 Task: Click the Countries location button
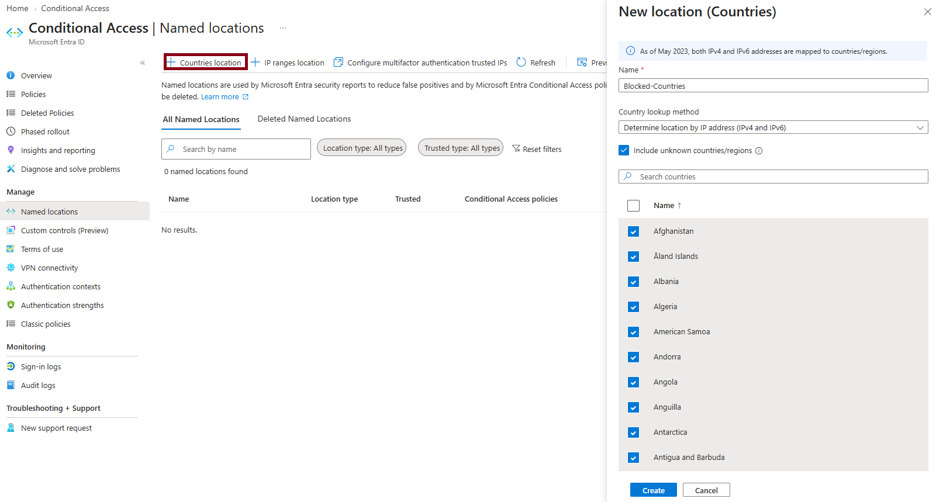point(205,62)
